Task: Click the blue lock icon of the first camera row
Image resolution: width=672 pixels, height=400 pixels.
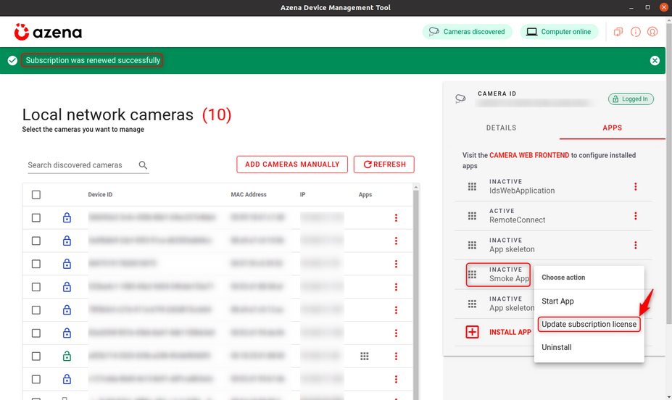Action: [x=67, y=217]
